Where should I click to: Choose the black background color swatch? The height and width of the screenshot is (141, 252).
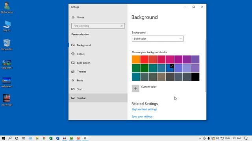(195, 77)
